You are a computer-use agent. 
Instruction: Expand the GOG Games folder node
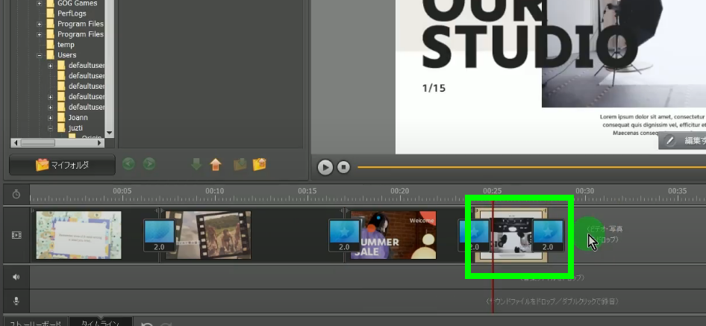pyautogui.click(x=40, y=3)
